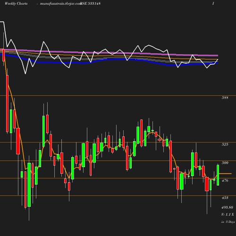
Task: Click the 588 price level label
Action: [225, 98]
